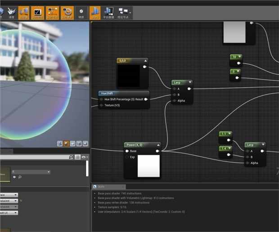Screen dimensions: 279x232
Task: Click the Preview Nodes toolbar icon
Action: 123,13
